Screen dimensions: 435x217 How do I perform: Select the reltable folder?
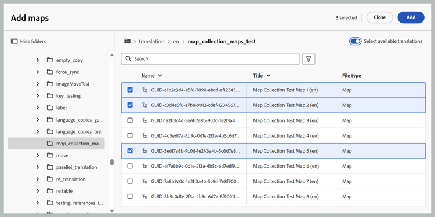click(x=64, y=191)
